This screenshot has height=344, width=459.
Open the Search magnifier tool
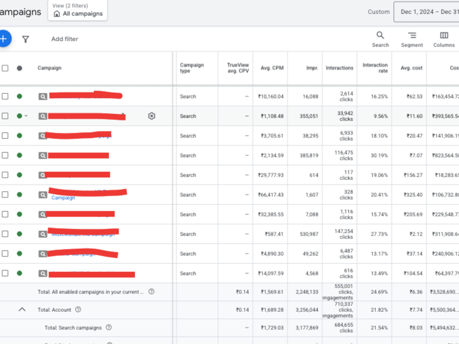[380, 39]
